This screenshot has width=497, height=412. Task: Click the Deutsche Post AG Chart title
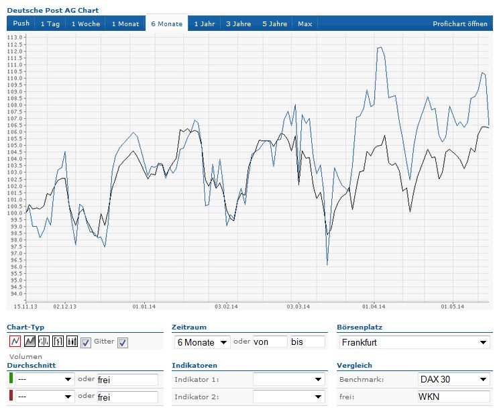[52, 10]
